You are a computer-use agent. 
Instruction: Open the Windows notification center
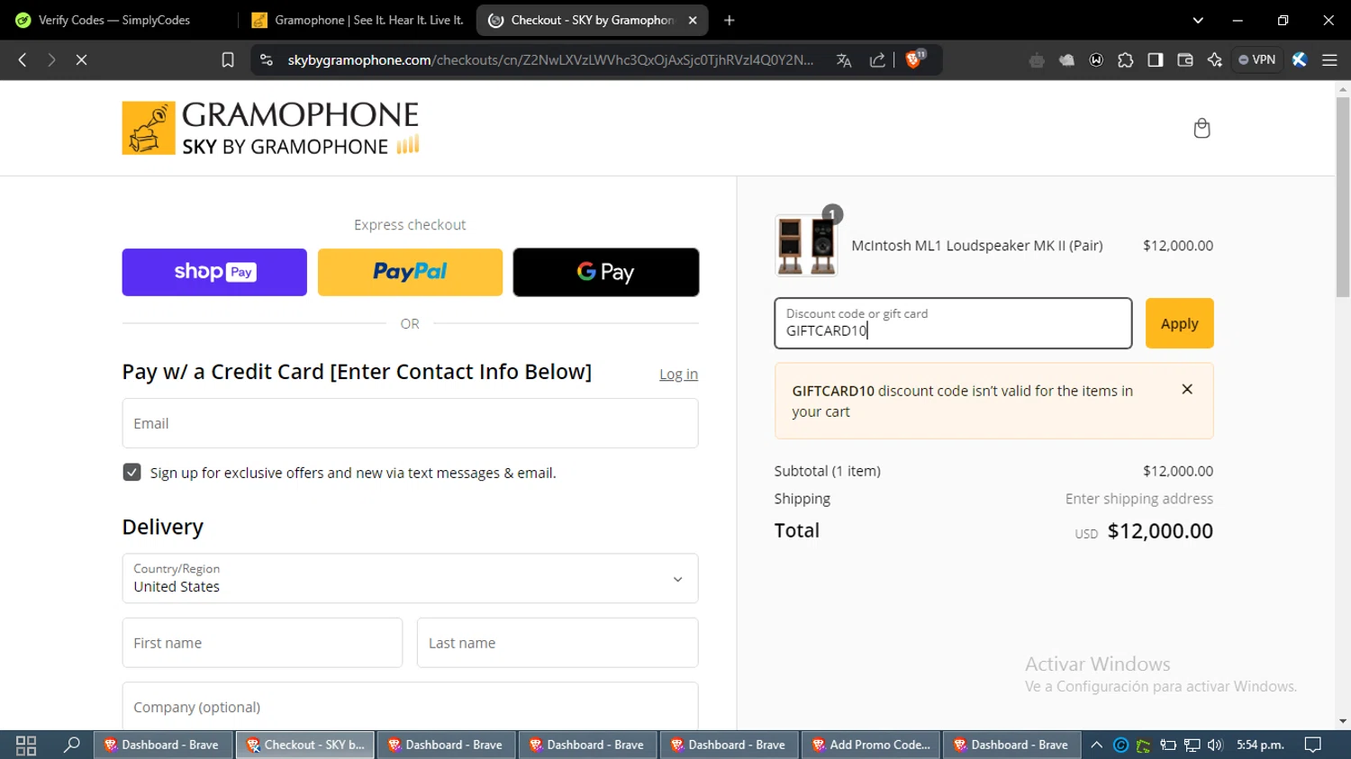pos(1313,745)
